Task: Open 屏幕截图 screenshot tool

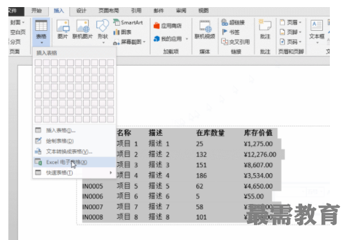Action: click(129, 42)
